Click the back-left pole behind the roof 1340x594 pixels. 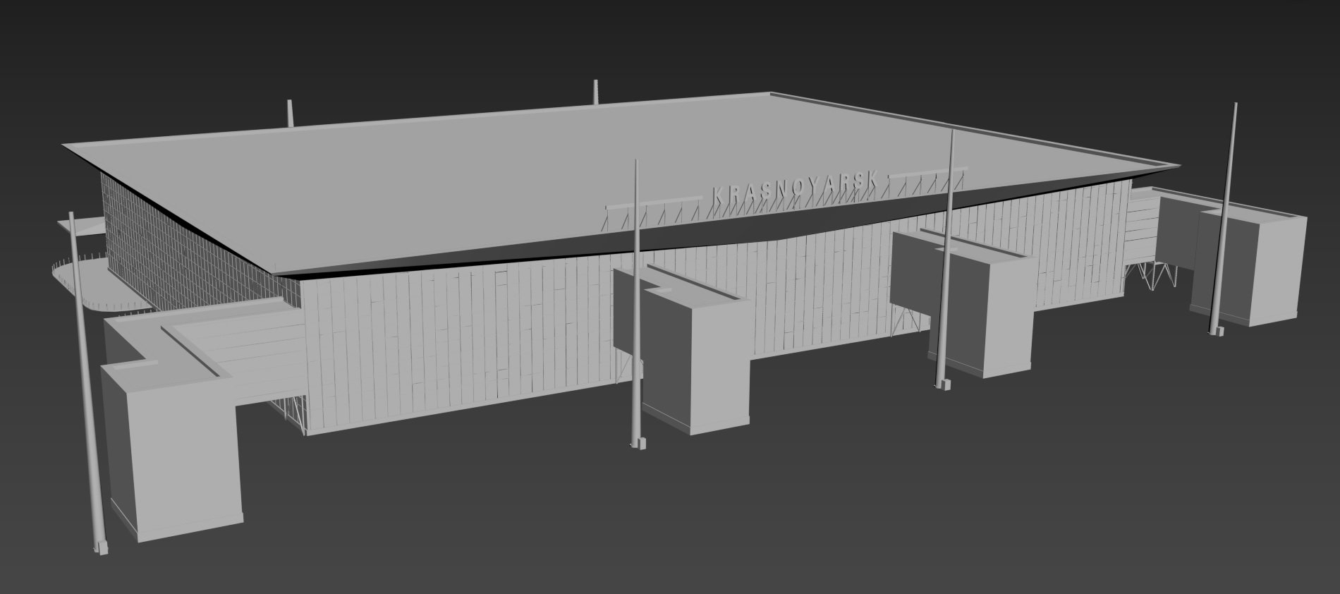click(289, 113)
